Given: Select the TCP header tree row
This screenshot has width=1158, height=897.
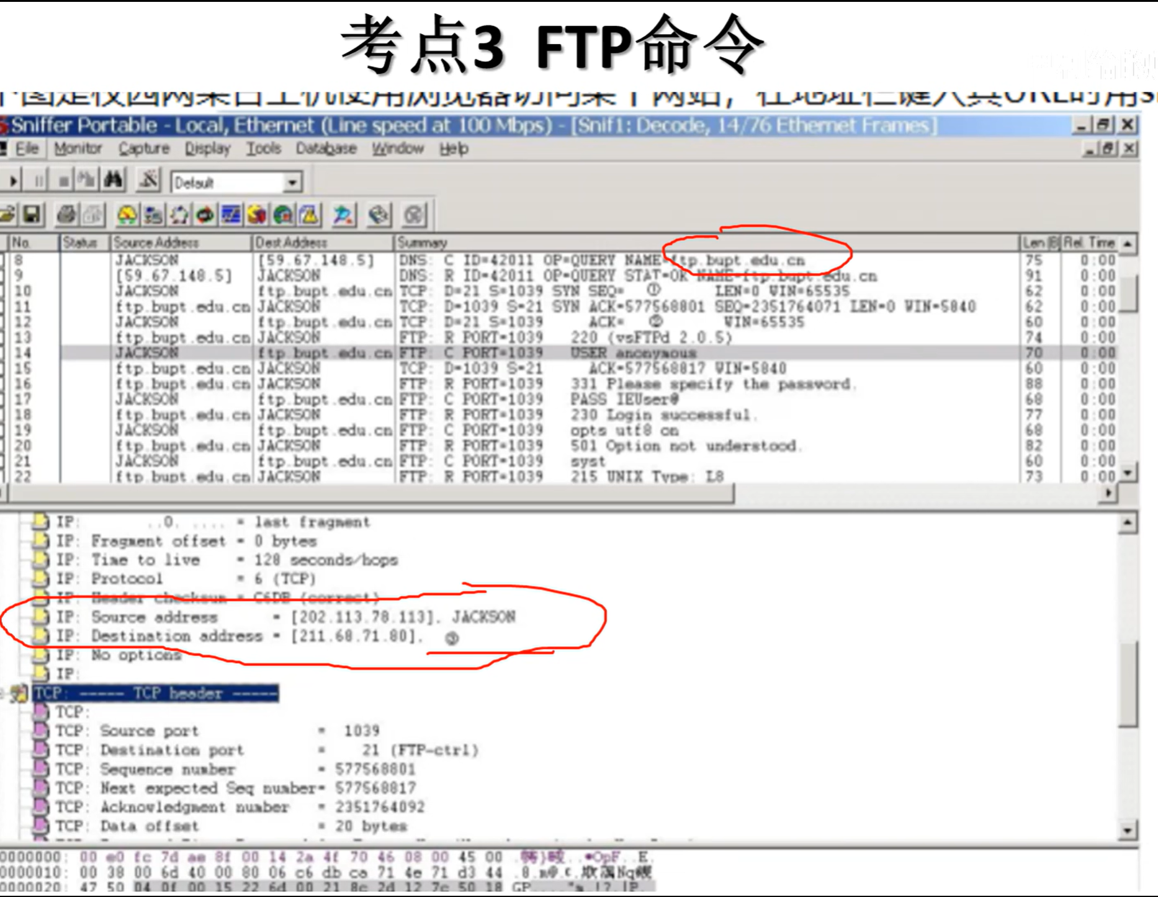Looking at the screenshot, I should pos(156,693).
